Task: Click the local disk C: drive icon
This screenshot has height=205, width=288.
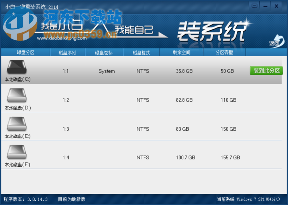Action: click(x=17, y=67)
